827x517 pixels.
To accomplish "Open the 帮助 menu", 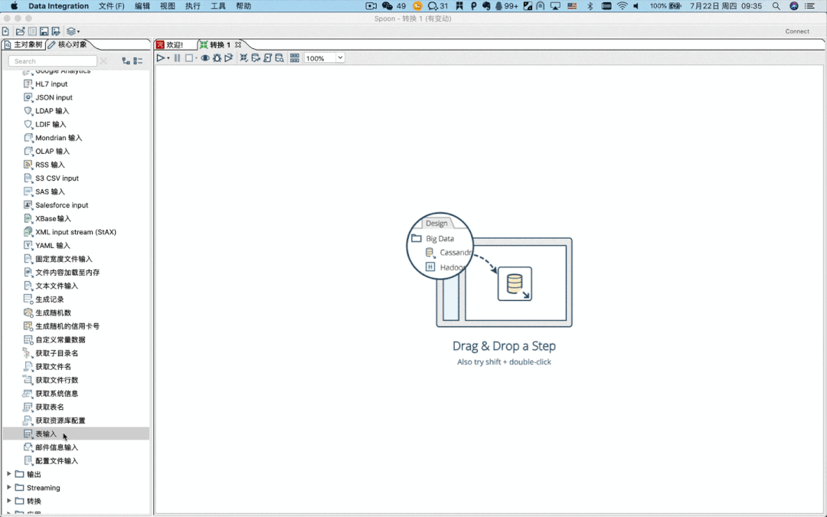I will (244, 6).
